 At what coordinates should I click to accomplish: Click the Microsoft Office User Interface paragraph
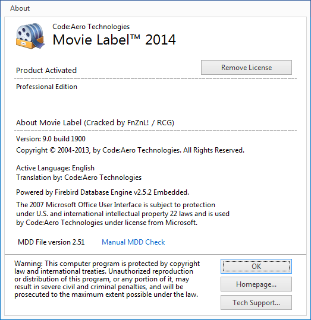pos(122,214)
